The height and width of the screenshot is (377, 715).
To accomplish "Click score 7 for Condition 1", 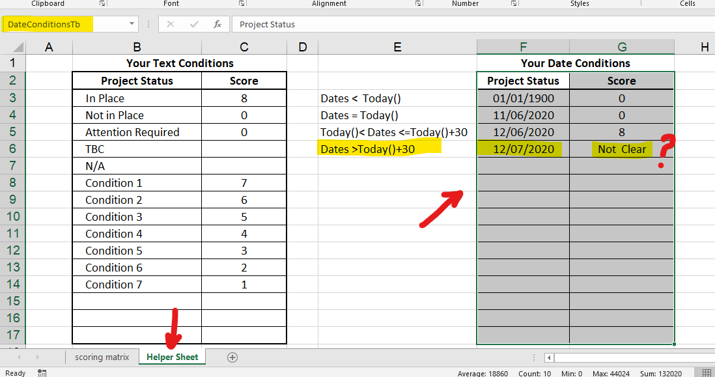I will pyautogui.click(x=244, y=183).
